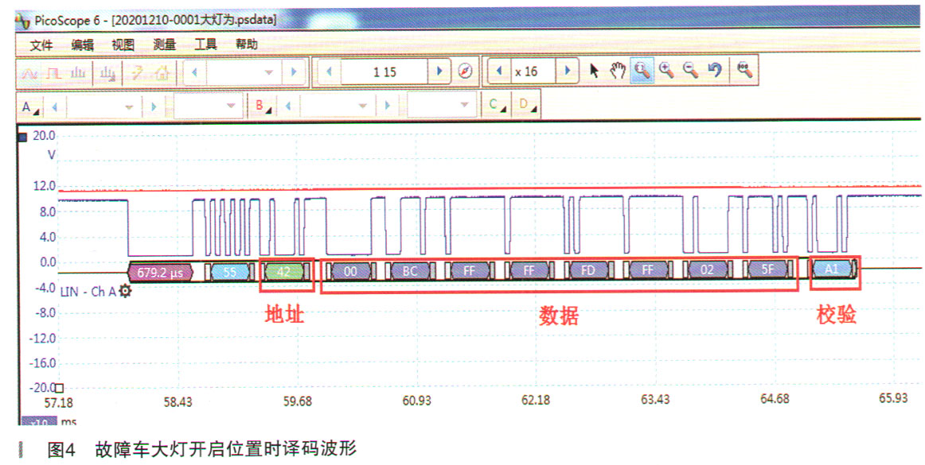Open the 帮助 menu
The image size is (925, 465).
247,45
